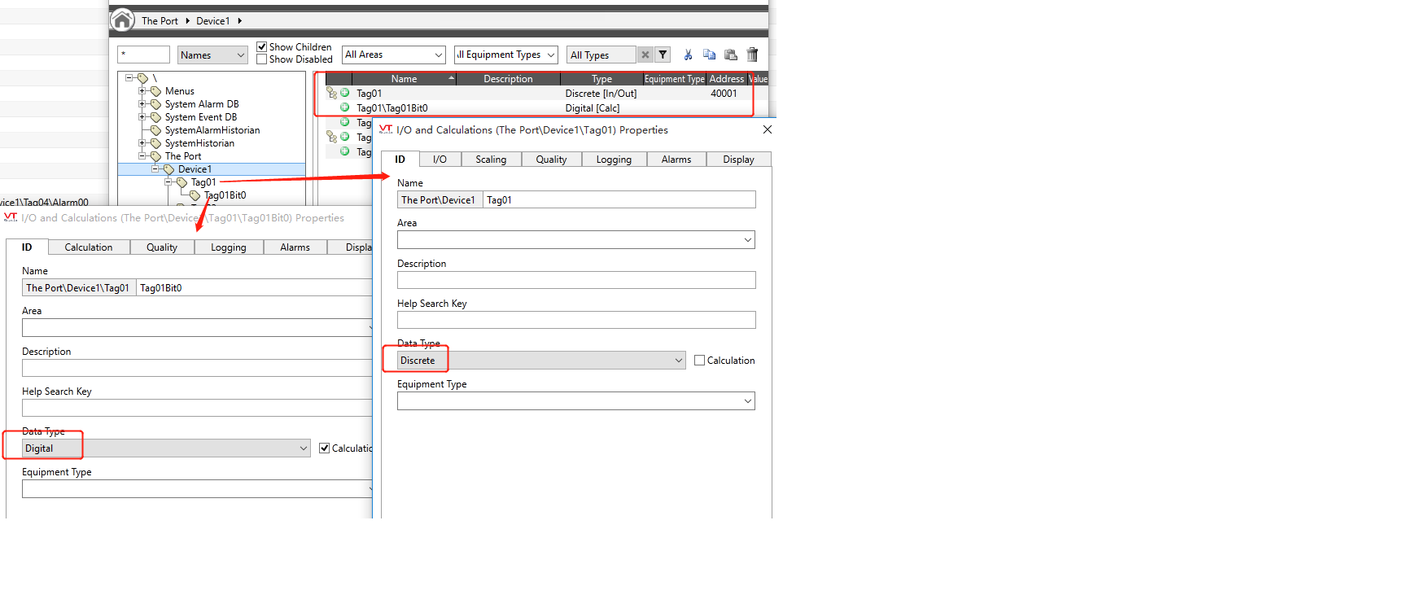Select Tag01Bit0 in the tree
Image resolution: width=1426 pixels, height=608 pixels.
tap(225, 195)
